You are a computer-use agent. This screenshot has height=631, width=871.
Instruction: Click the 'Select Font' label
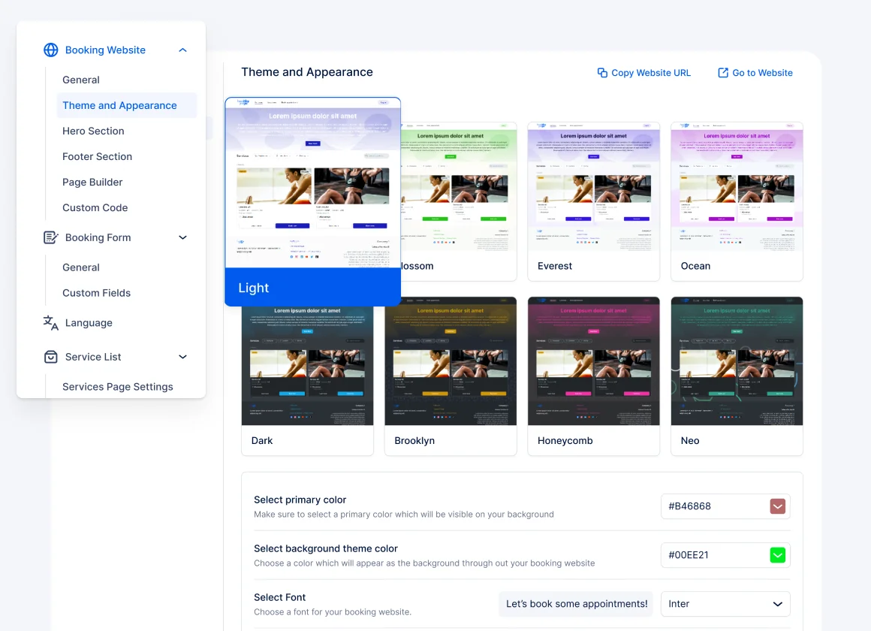280,597
